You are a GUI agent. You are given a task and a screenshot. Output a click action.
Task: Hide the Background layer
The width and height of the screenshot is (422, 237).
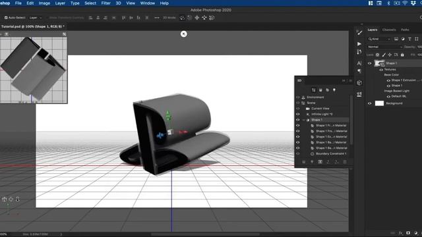coord(369,103)
